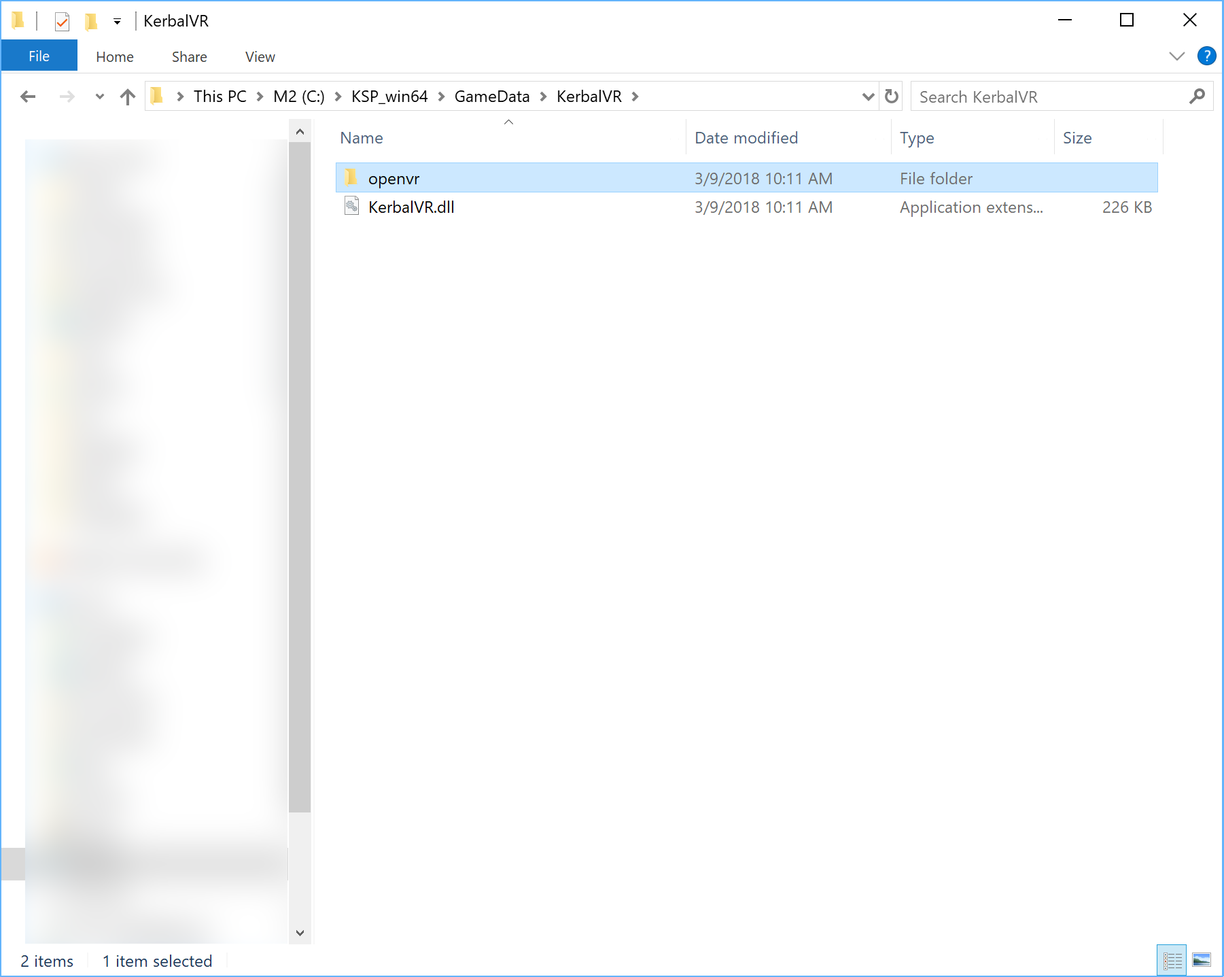
Task: Go forward with the Forward arrow
Action: pyautogui.click(x=67, y=97)
